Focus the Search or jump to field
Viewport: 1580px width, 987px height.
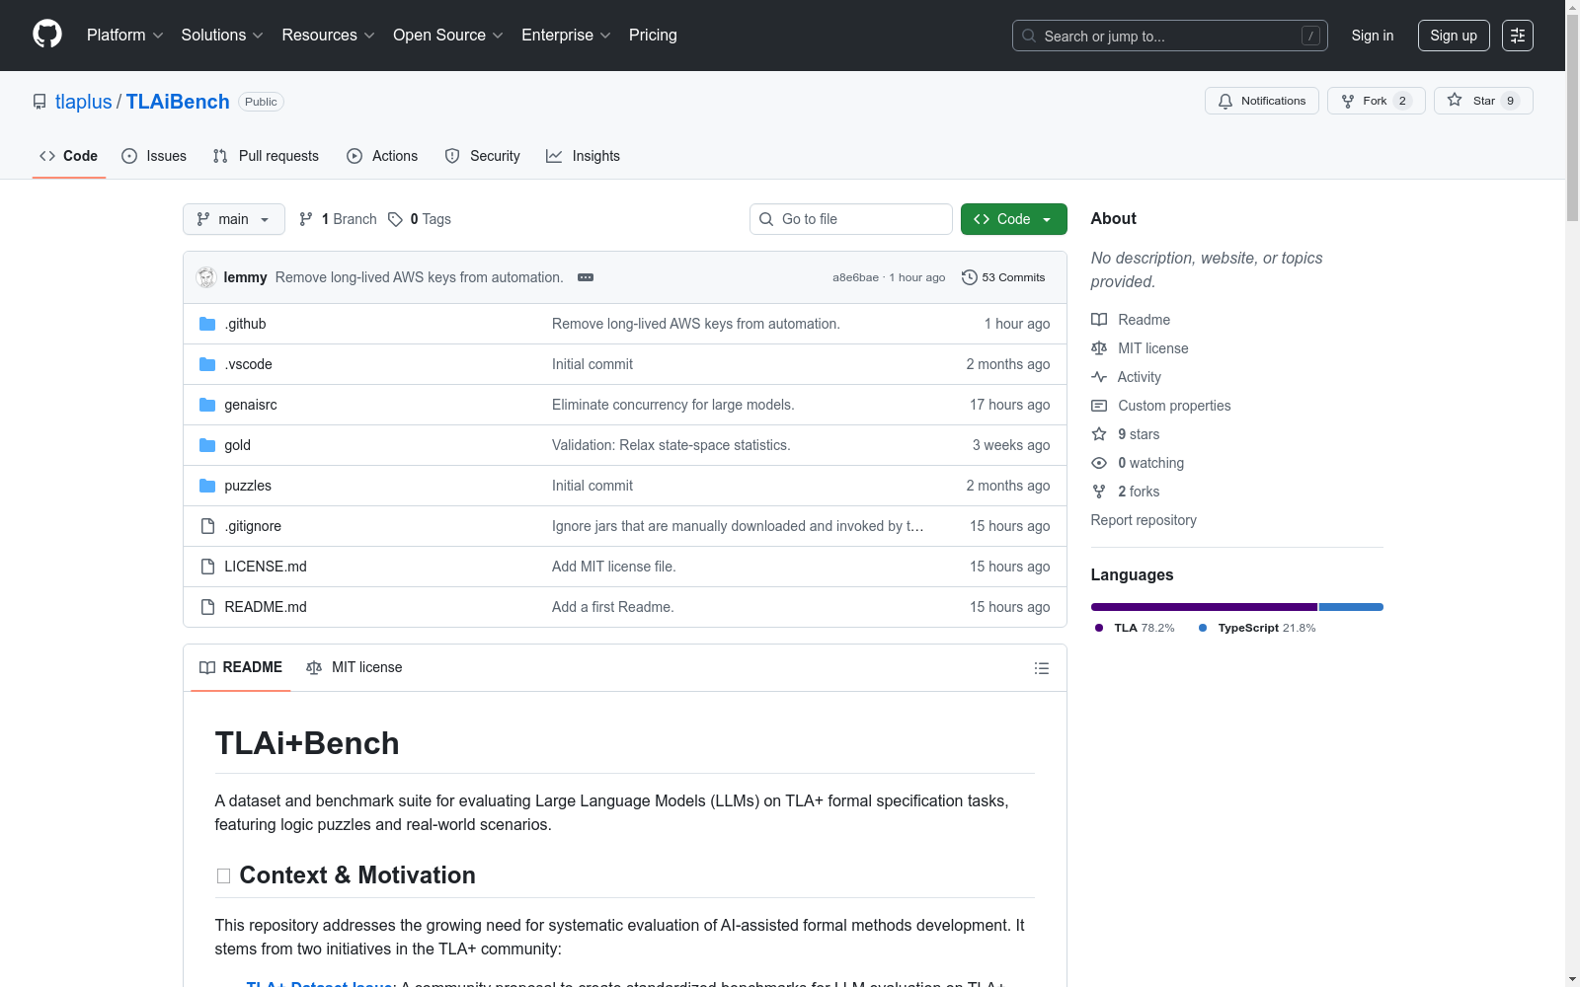pos(1170,36)
